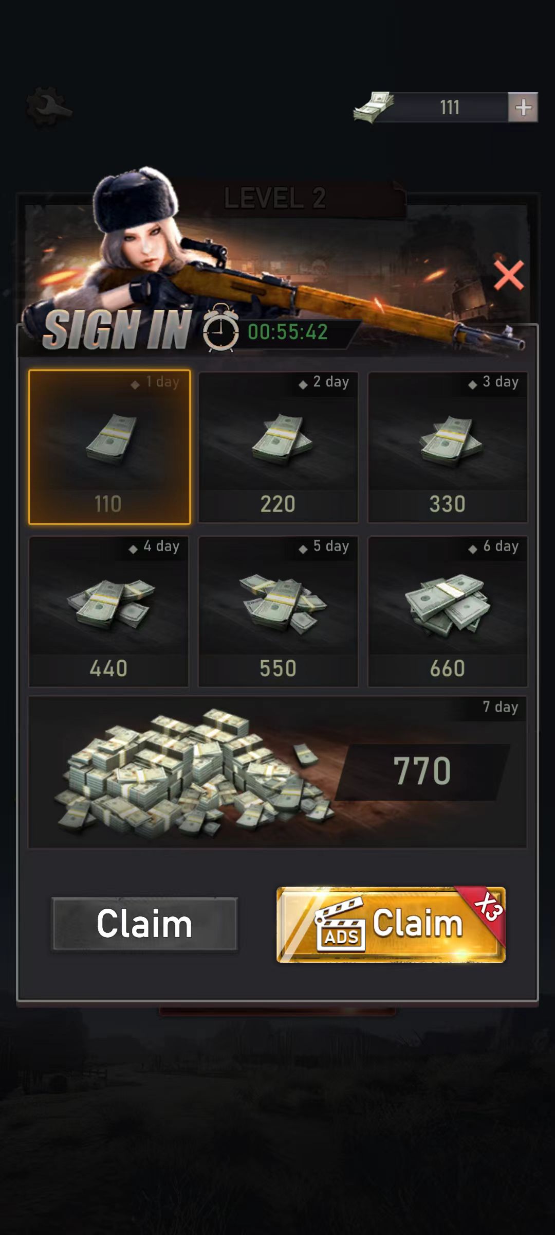This screenshot has height=1235, width=555.
Task: Open the wrench settings icon
Action: pos(48,107)
